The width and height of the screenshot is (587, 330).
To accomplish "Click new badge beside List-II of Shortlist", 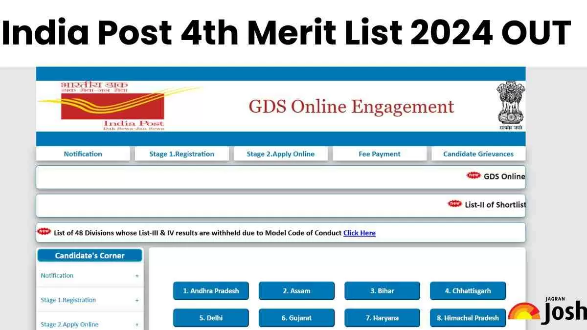I will [455, 204].
